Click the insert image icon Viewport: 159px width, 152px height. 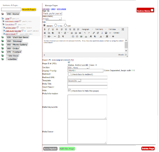[x=106, y=33]
